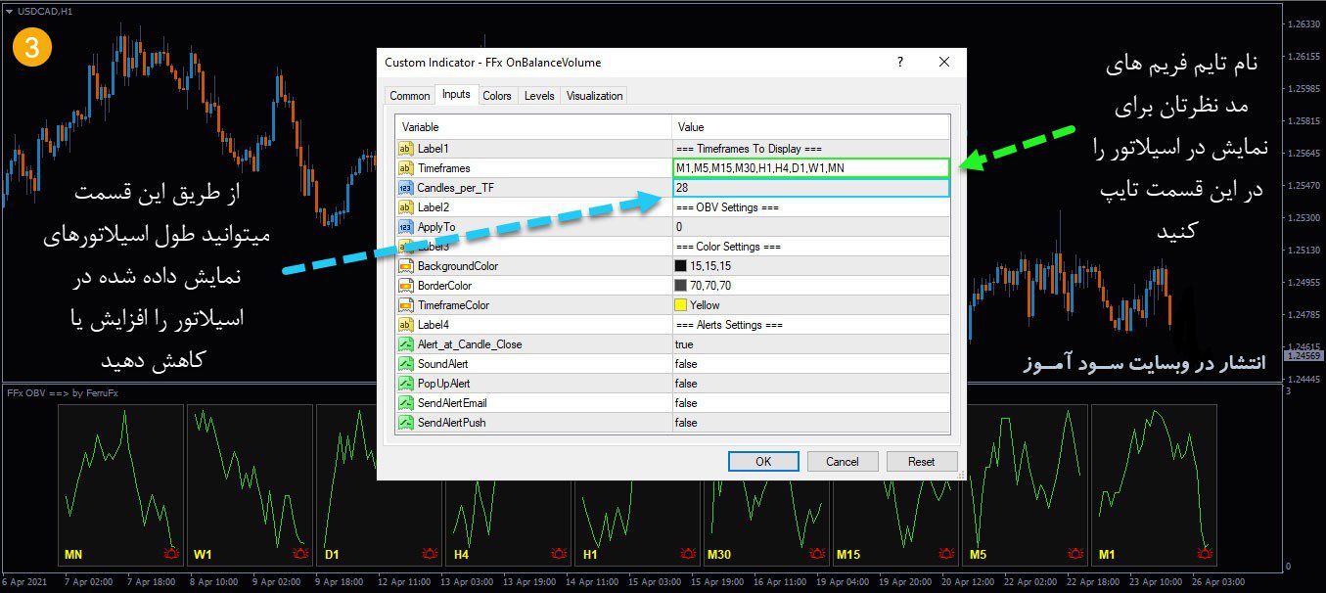Click the red bug icon in H4 panel
This screenshot has width=1326, height=593.
coord(430,555)
